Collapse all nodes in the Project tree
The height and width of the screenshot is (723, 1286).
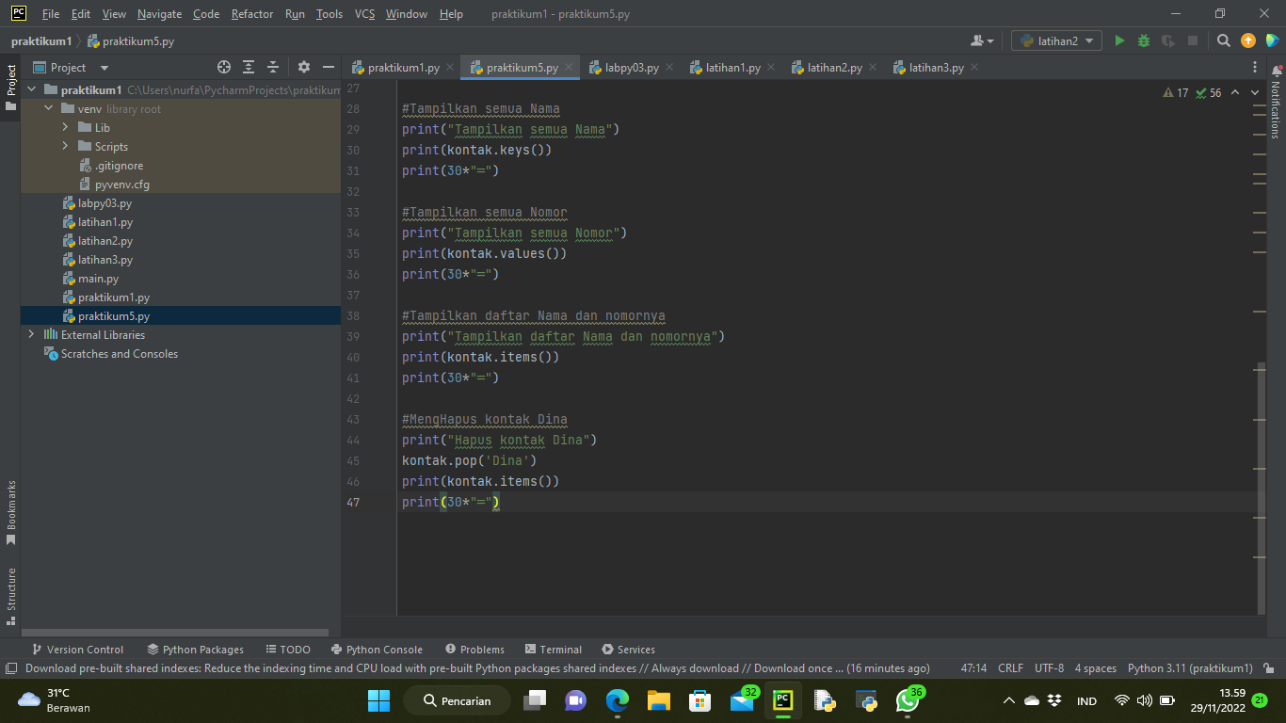tap(273, 67)
